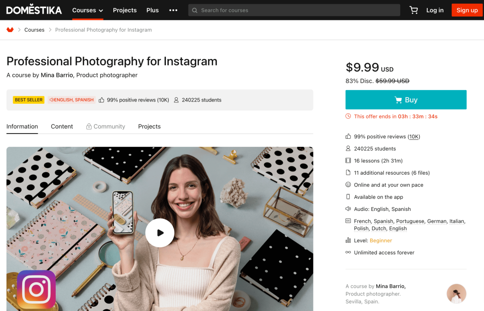Screen dimensions: 484x311
Task: Click the thumbs-up icon in the badge bar
Action: pos(101,100)
